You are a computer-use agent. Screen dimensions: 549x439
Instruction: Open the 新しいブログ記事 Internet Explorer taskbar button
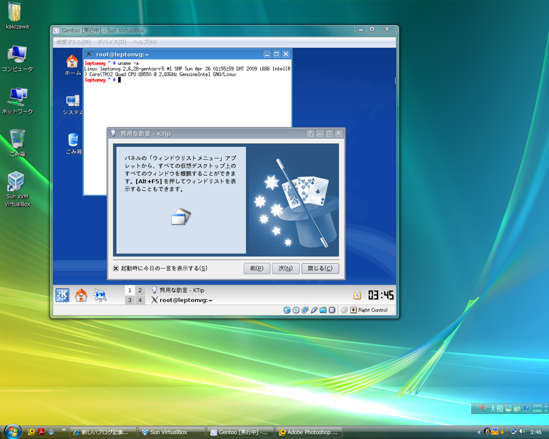pyautogui.click(x=102, y=432)
